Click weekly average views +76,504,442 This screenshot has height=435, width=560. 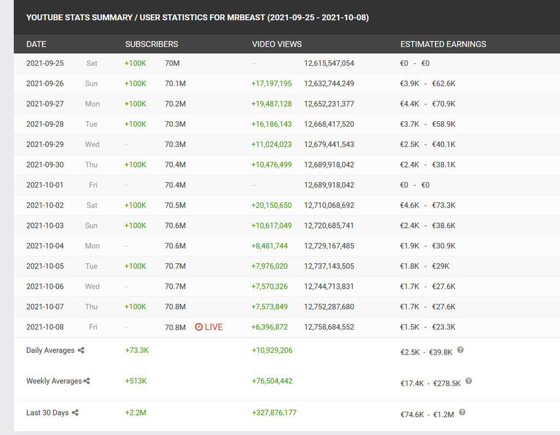272,381
